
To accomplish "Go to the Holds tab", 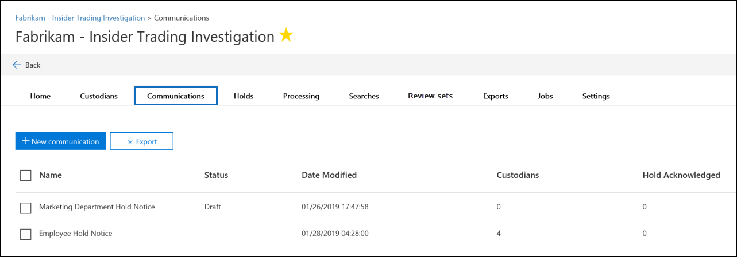I will coord(244,96).
